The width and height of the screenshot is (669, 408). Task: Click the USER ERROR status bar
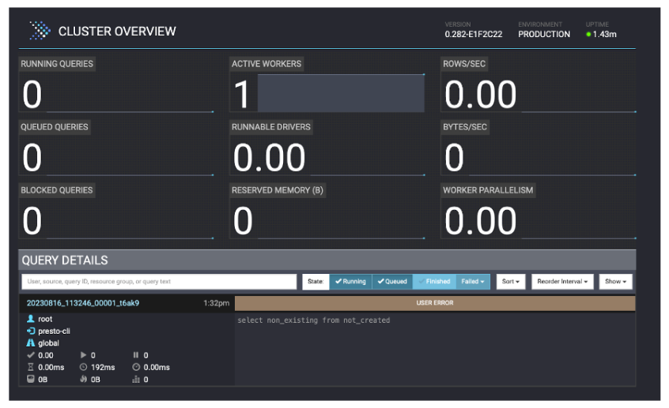(x=435, y=303)
